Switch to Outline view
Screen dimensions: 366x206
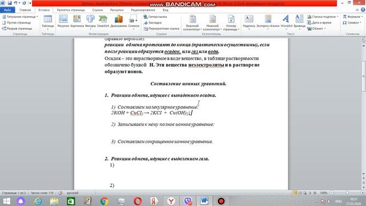[310, 193]
